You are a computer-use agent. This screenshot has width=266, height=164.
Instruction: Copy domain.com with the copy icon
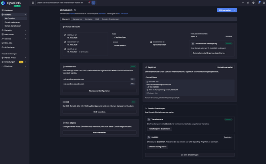[x=75, y=10]
